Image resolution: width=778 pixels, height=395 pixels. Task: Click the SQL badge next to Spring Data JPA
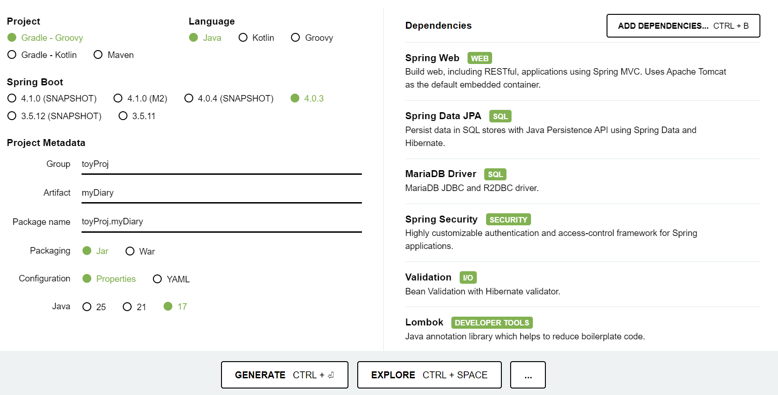(x=500, y=116)
